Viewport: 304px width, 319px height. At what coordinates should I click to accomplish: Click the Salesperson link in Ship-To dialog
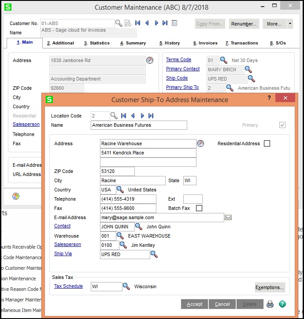click(68, 244)
